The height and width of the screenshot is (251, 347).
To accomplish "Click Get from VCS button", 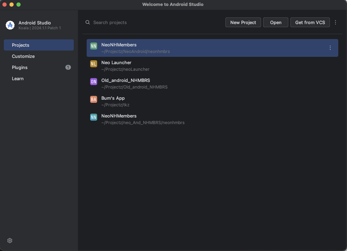I will pyautogui.click(x=310, y=22).
